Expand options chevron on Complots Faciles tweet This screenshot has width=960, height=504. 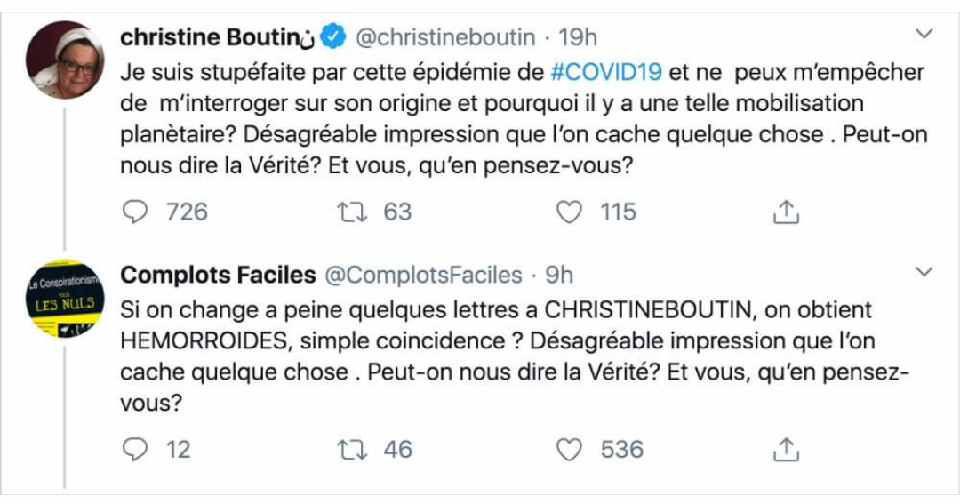(x=924, y=271)
